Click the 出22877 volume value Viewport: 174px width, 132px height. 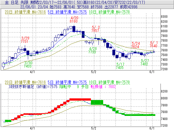tap(111, 7)
